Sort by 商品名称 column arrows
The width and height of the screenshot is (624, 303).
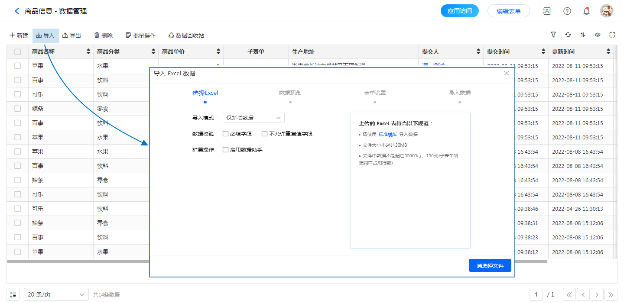point(88,52)
